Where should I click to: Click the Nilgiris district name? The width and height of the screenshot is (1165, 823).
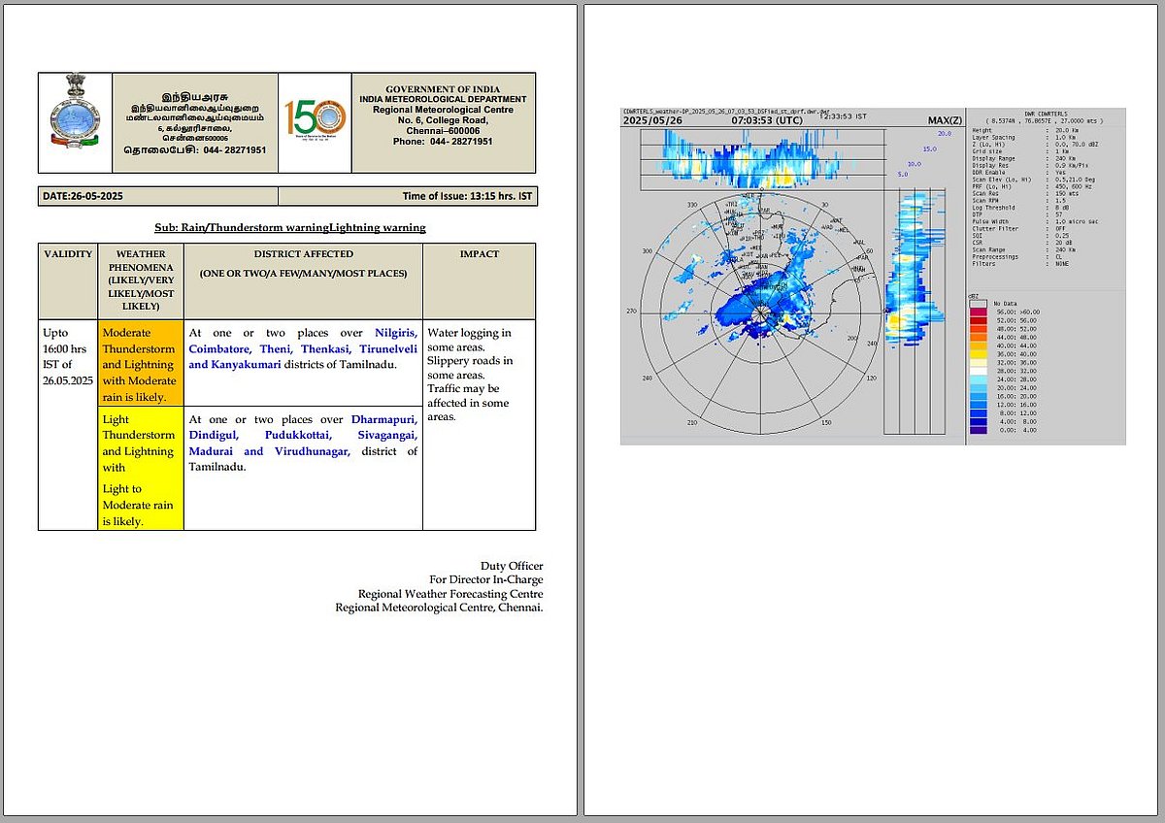click(x=396, y=333)
